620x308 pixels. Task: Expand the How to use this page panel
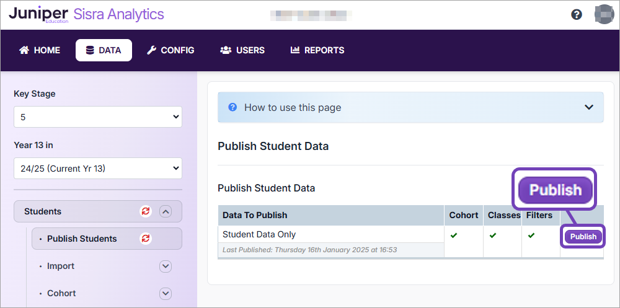coord(589,107)
